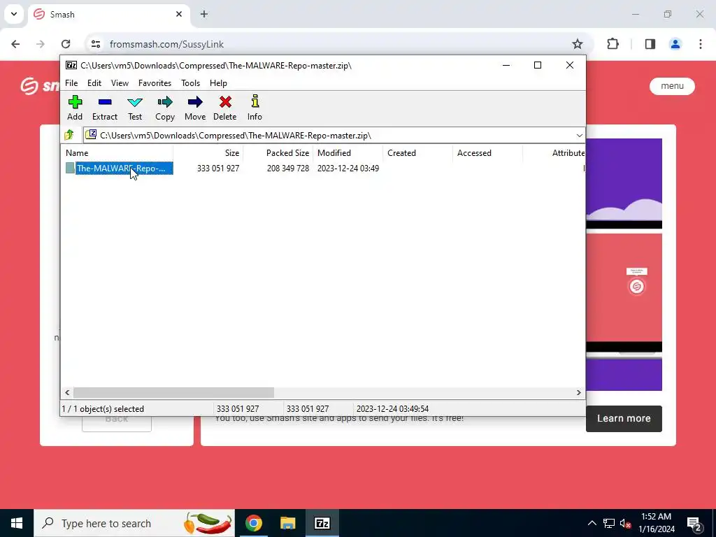This screenshot has height=537, width=716.
Task: Sort by the Name column header
Action: (x=117, y=153)
